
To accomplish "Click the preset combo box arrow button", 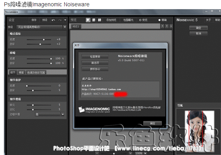I will [65, 27].
